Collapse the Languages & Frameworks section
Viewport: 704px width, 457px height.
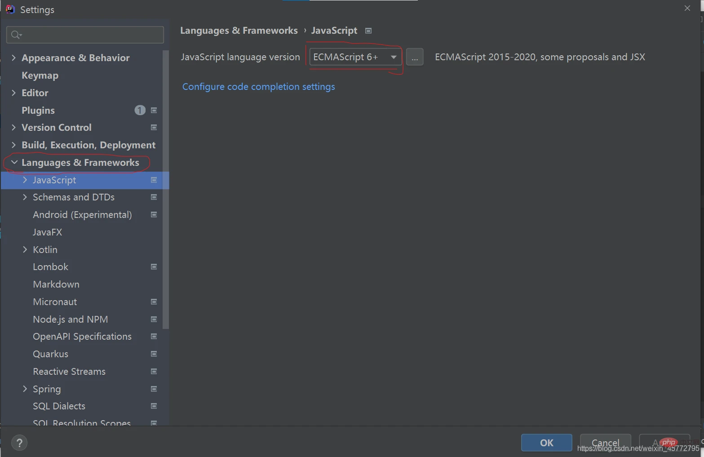point(14,162)
